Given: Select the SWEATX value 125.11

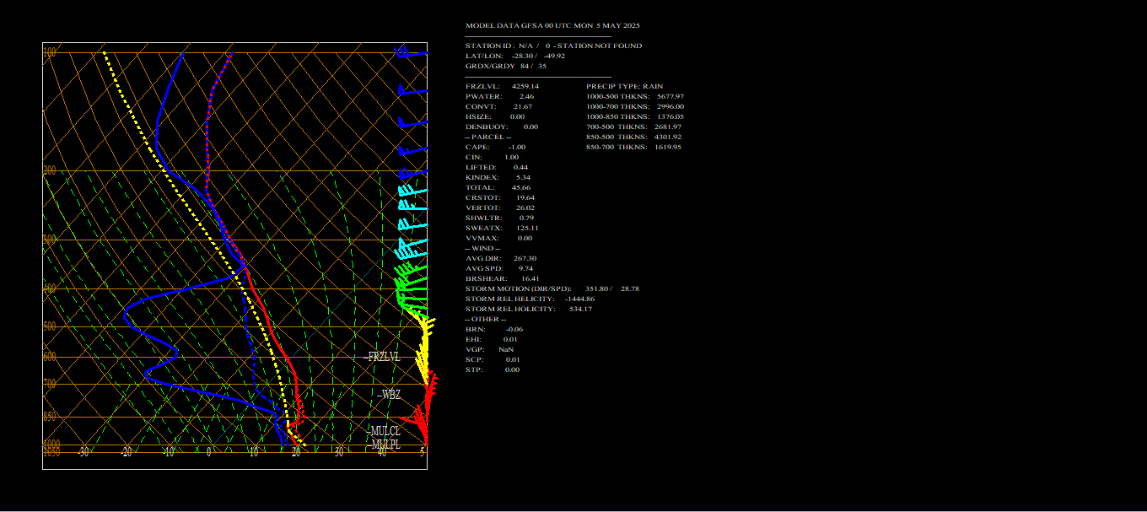Looking at the screenshot, I should click(527, 228).
